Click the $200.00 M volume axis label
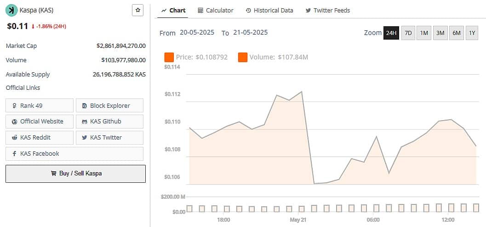486x227 pixels. (172, 197)
